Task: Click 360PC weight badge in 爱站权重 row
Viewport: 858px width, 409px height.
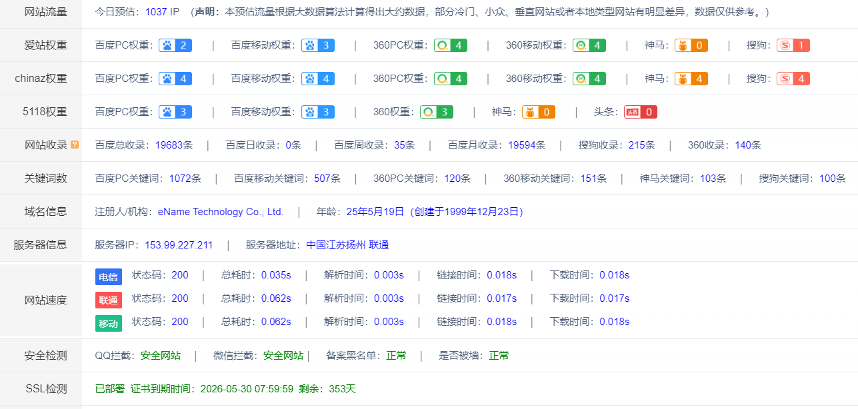Action: (451, 45)
